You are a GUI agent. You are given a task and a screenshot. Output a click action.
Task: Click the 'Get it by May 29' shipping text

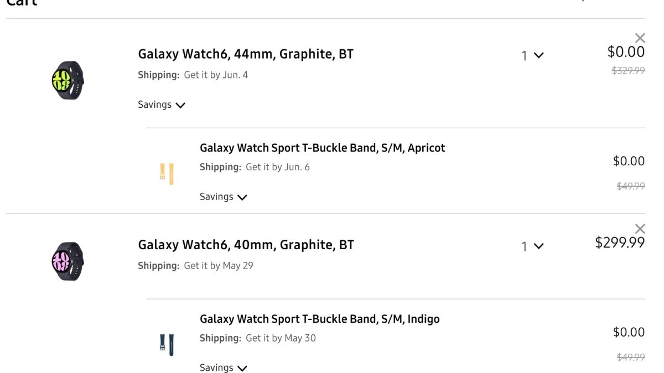[x=219, y=266]
